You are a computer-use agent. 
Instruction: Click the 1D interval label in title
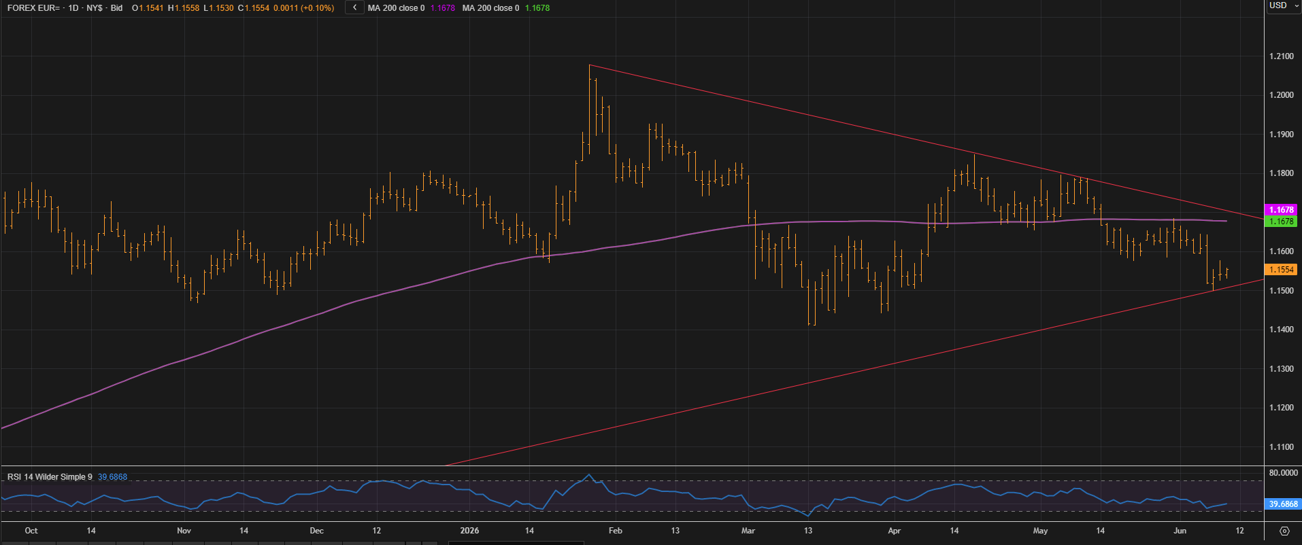pos(73,8)
